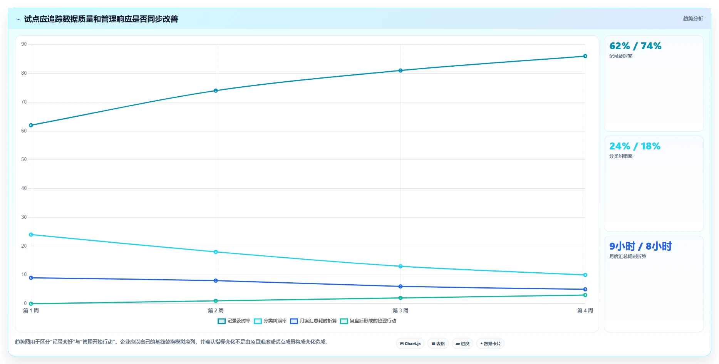Click the footnote starting with 趋势图用于区分
This screenshot has height=364, width=719.
(172, 342)
